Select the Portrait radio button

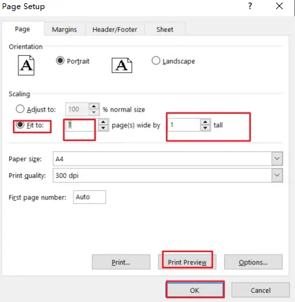[x=60, y=60]
